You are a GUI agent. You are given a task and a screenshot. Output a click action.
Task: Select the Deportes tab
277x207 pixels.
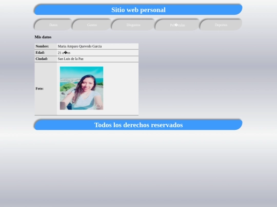(x=221, y=25)
